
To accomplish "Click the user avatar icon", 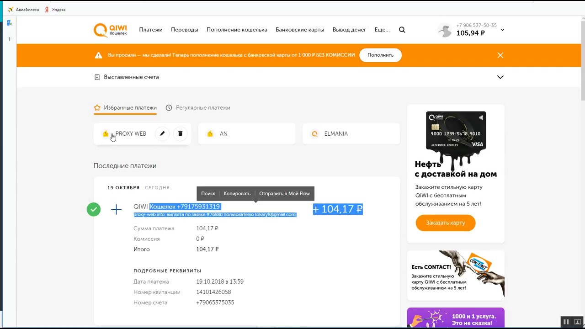I will coord(445,30).
